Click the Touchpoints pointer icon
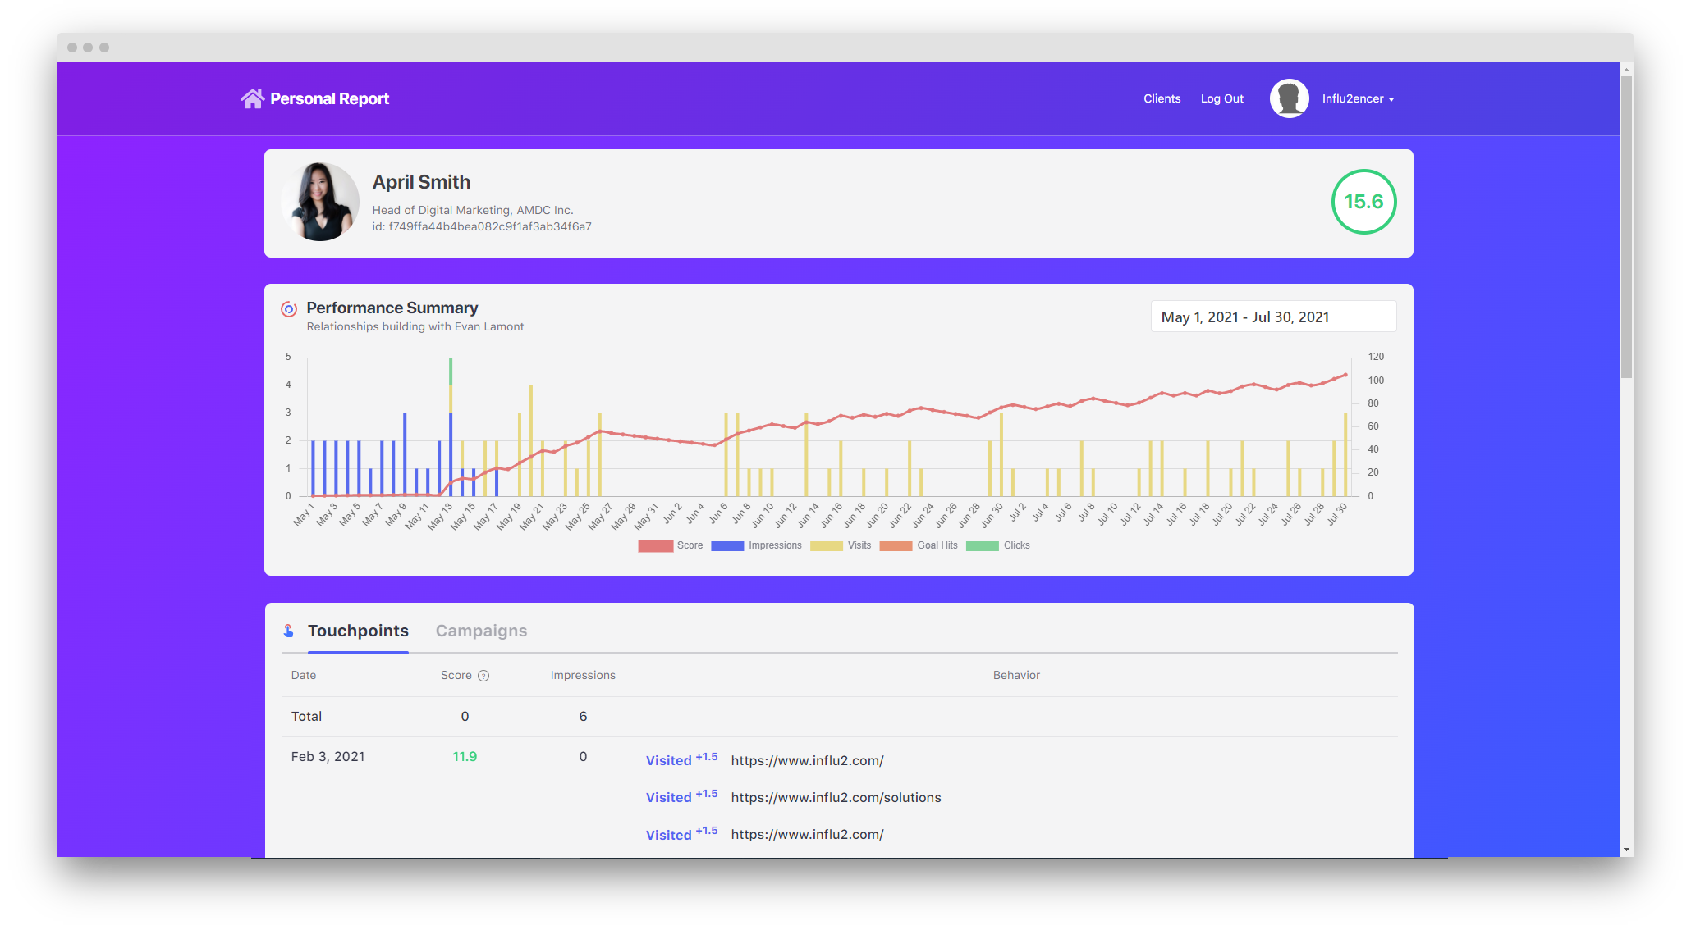 tap(289, 631)
